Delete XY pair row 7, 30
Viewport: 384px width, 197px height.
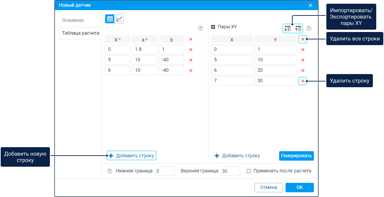pos(303,81)
